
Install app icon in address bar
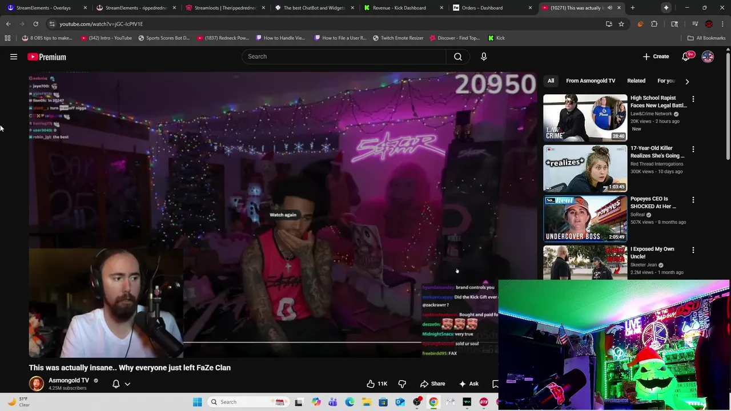pos(609,24)
